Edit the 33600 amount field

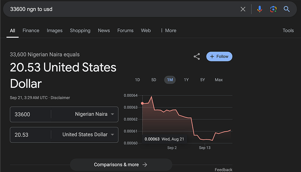(x=31, y=115)
